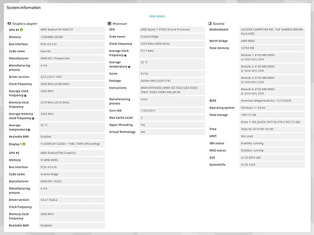314x235 pixels.
Task: Click the Processor section chip icon
Action: pos(109,23)
